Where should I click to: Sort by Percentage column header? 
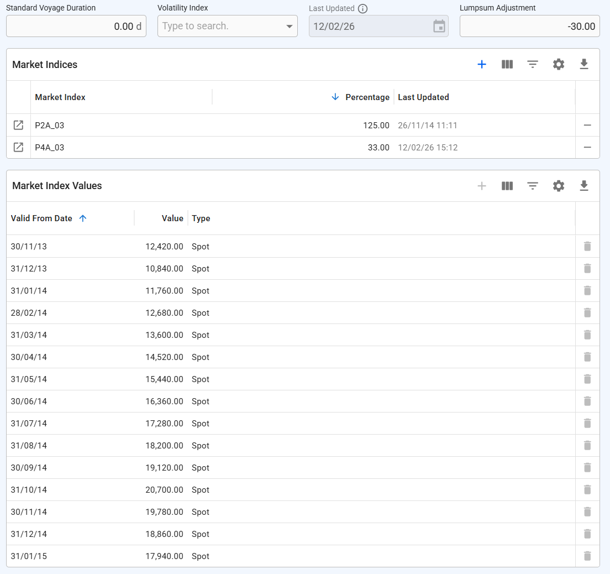coord(367,97)
